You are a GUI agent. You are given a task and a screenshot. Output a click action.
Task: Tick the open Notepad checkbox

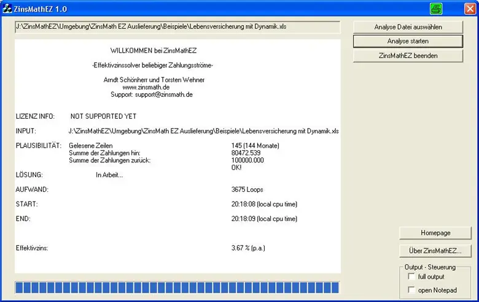tap(411, 290)
